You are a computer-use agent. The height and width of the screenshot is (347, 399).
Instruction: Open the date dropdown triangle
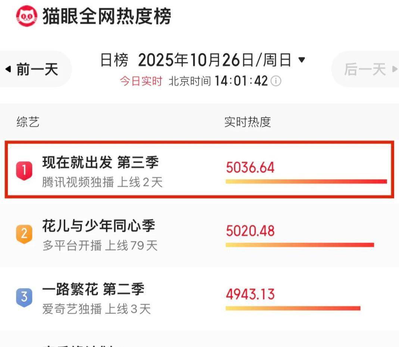pyautogui.click(x=302, y=60)
